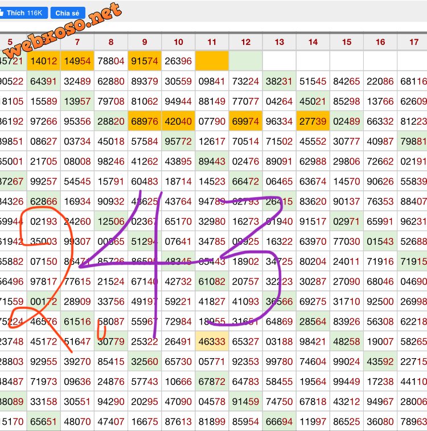Click the thumbs-up icon on Thích button

click(x=2, y=13)
